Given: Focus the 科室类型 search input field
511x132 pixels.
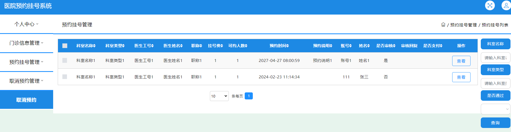Looking at the screenshot, I should click(x=495, y=83).
